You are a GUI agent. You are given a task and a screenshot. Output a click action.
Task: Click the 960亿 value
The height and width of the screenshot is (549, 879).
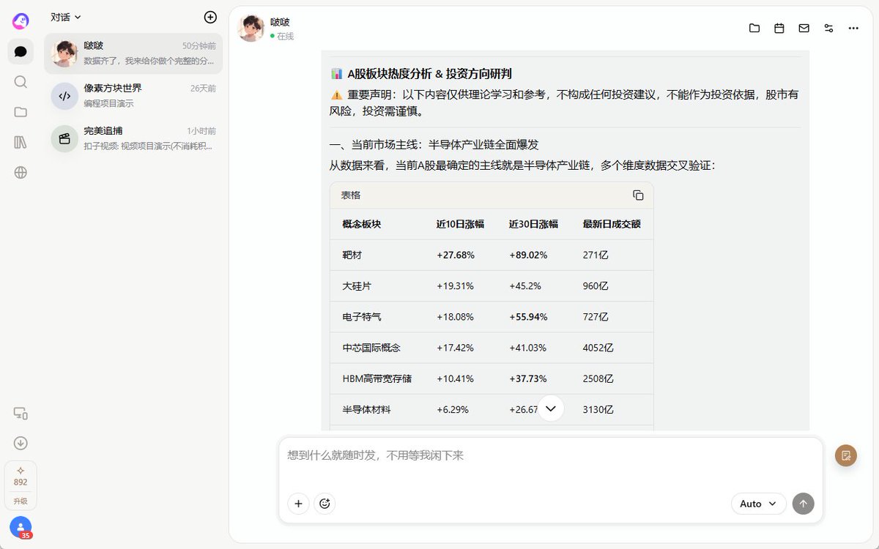click(x=596, y=286)
